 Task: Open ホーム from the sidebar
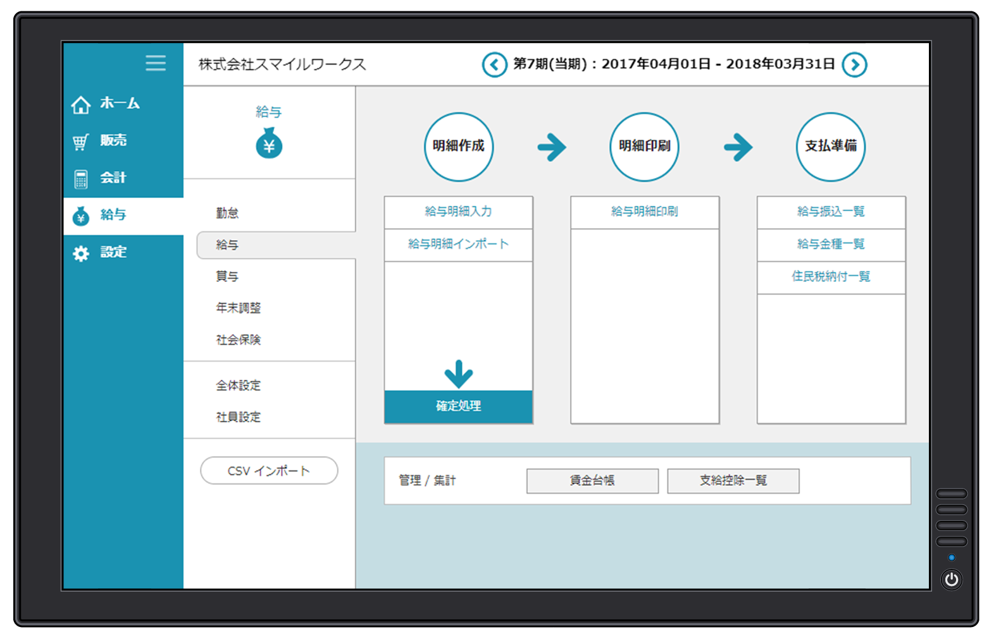[x=106, y=104]
